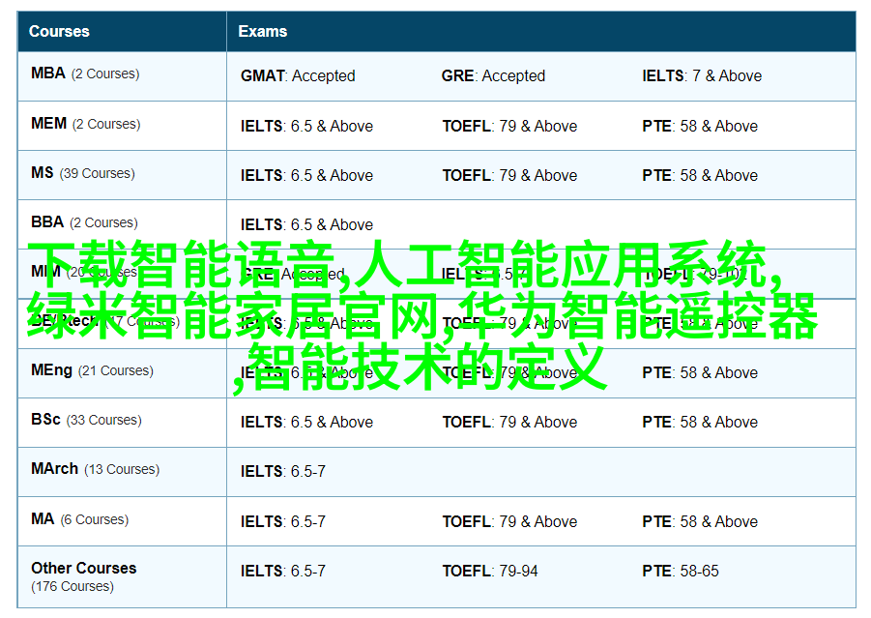Image resolution: width=871 pixels, height=618 pixels.
Task: Click the Exams column header
Action: click(x=541, y=32)
